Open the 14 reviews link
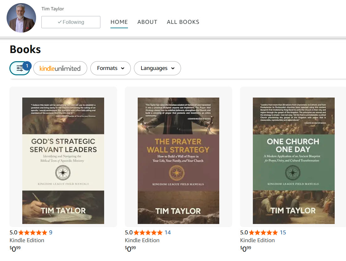Image resolution: width=346 pixels, height=261 pixels. 168,232
